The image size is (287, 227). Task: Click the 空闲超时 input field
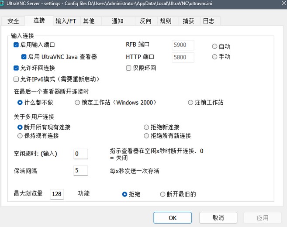pos(81,154)
